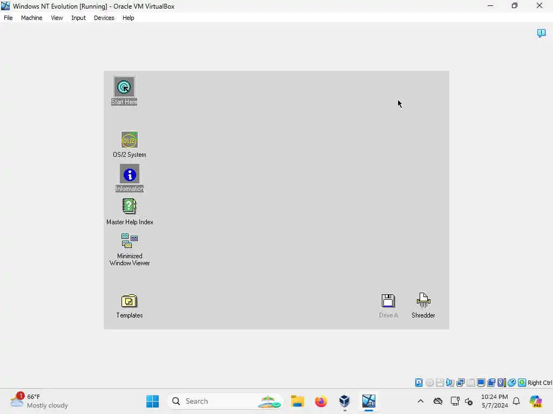Click the mouse integration status icon
Viewport: 553px width, 414px height.
[x=512, y=383]
